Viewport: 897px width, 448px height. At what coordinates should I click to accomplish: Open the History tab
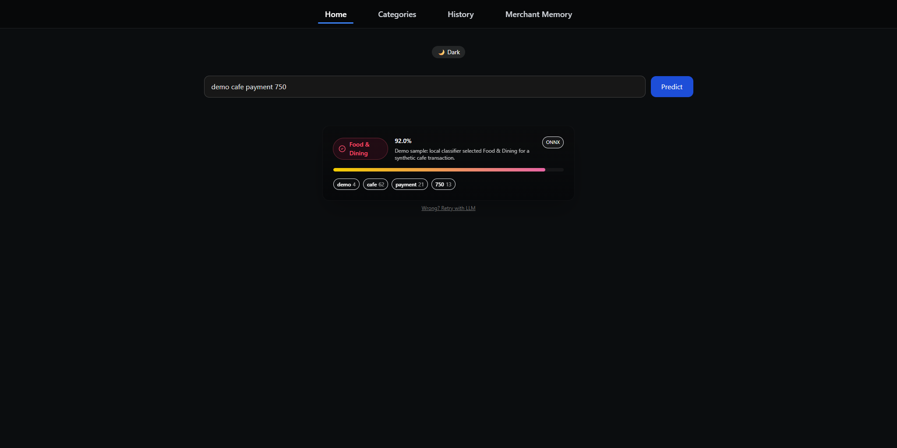pyautogui.click(x=460, y=14)
